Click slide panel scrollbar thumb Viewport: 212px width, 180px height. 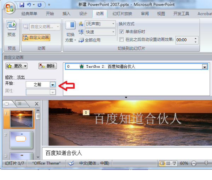click(x=38, y=116)
